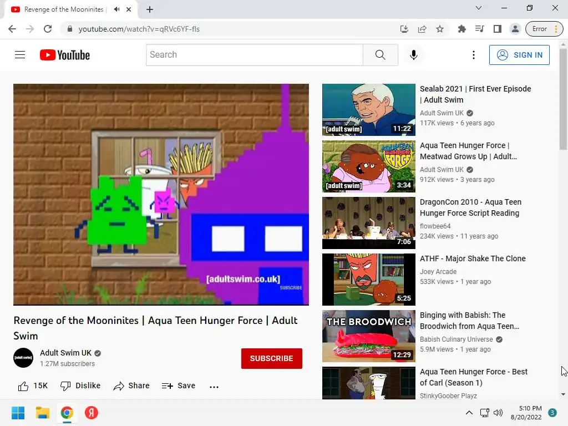Click the video player area
Viewport: 568px width, 426px height.
[x=161, y=195]
